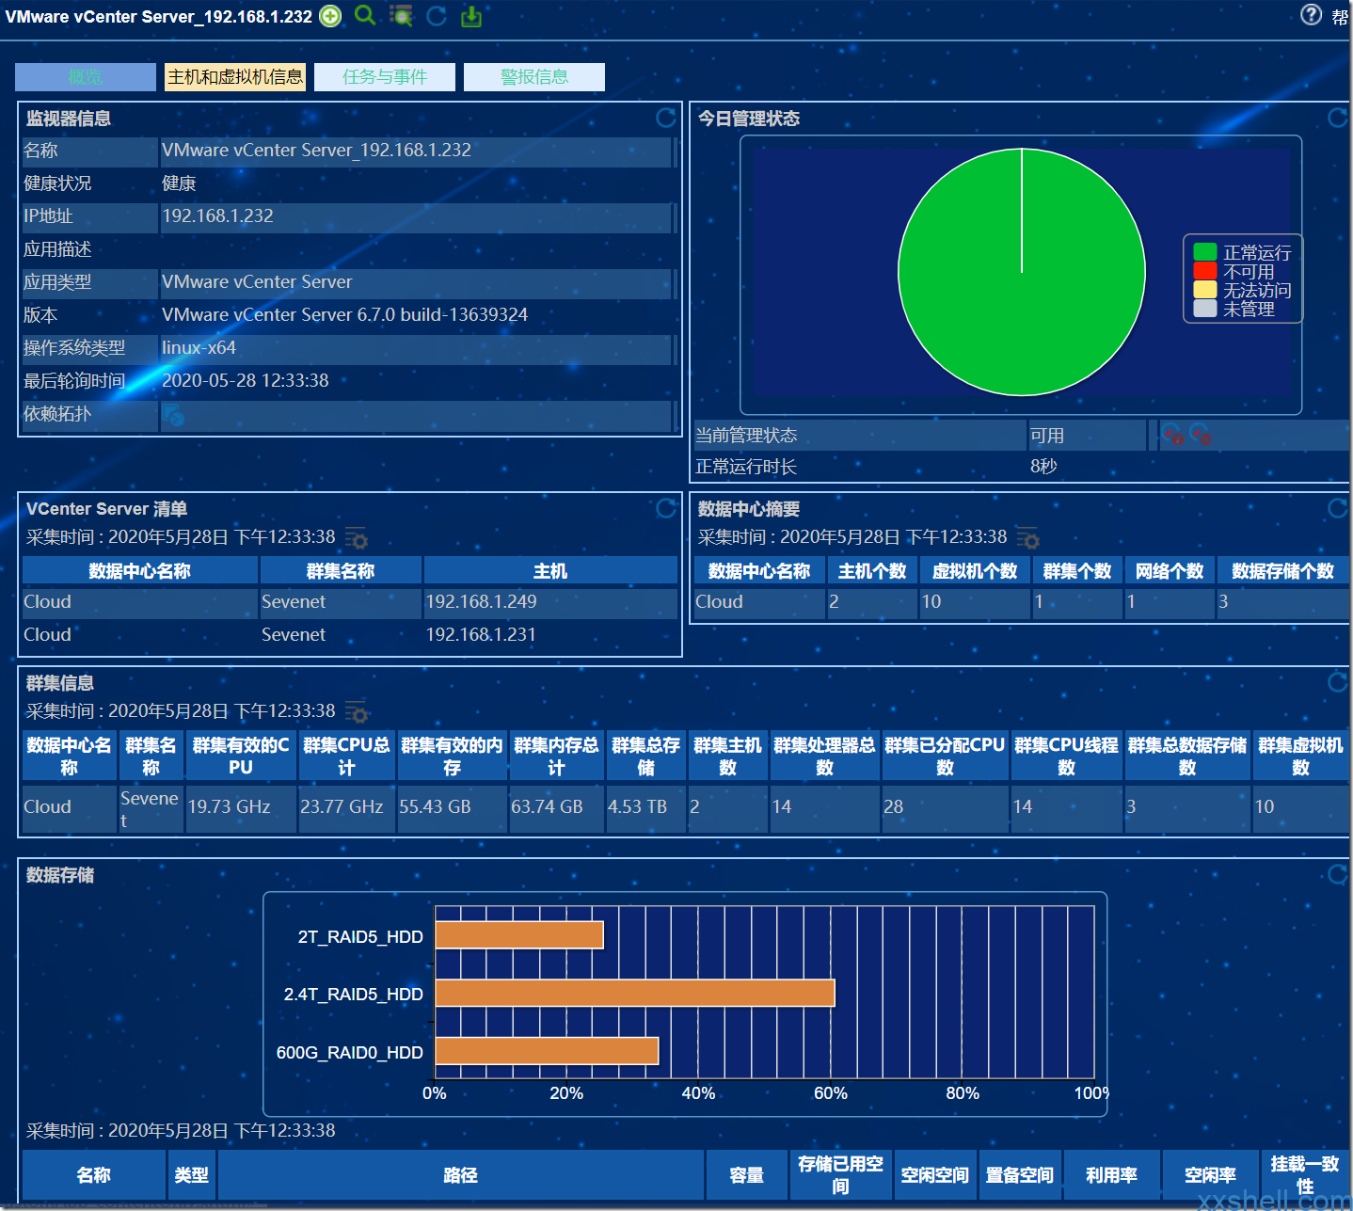
Task: Click the 4.53 TB total storage value
Action: click(637, 807)
